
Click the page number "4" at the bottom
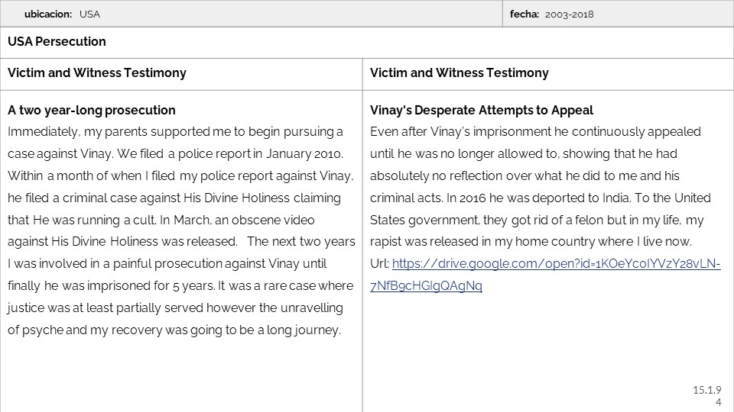click(719, 402)
